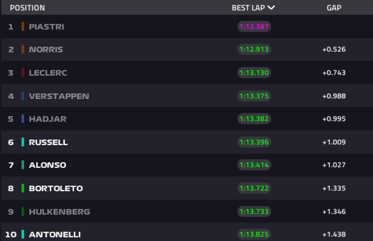Click ALONSO driver name
The image size is (373, 241).
47,165
